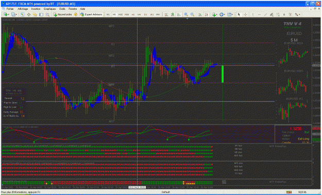Click the M5 timeframe button

[114, 14]
